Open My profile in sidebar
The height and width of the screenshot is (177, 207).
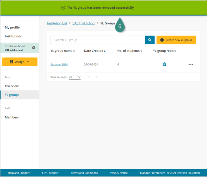pyautogui.click(x=12, y=27)
